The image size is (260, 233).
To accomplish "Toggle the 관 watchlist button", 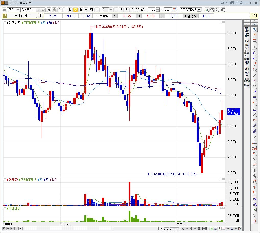I will pyautogui.click(x=48, y=10).
